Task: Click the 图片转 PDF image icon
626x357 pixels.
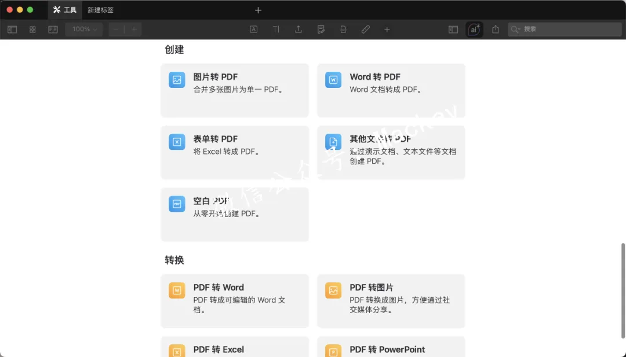Action: tap(177, 80)
